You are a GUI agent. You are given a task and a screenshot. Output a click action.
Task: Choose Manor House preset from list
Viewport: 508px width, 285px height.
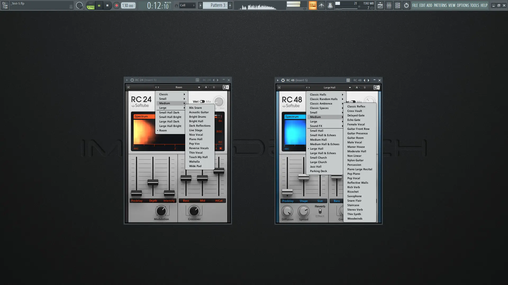tap(356, 147)
